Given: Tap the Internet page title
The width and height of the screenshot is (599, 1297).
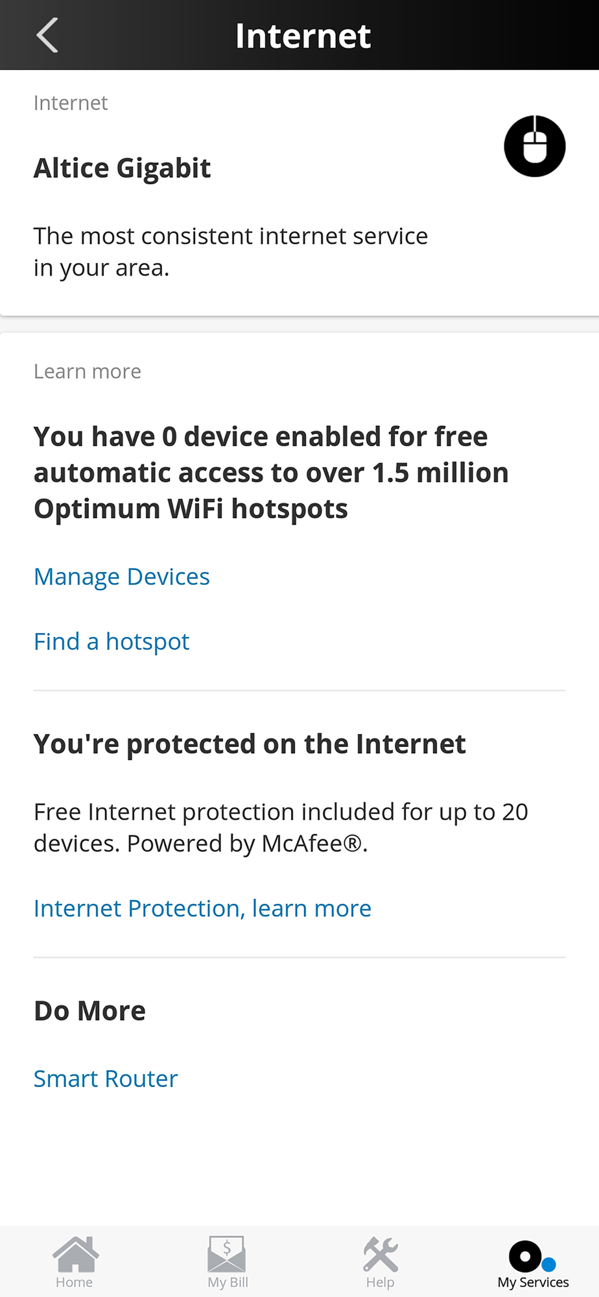Looking at the screenshot, I should click(303, 36).
